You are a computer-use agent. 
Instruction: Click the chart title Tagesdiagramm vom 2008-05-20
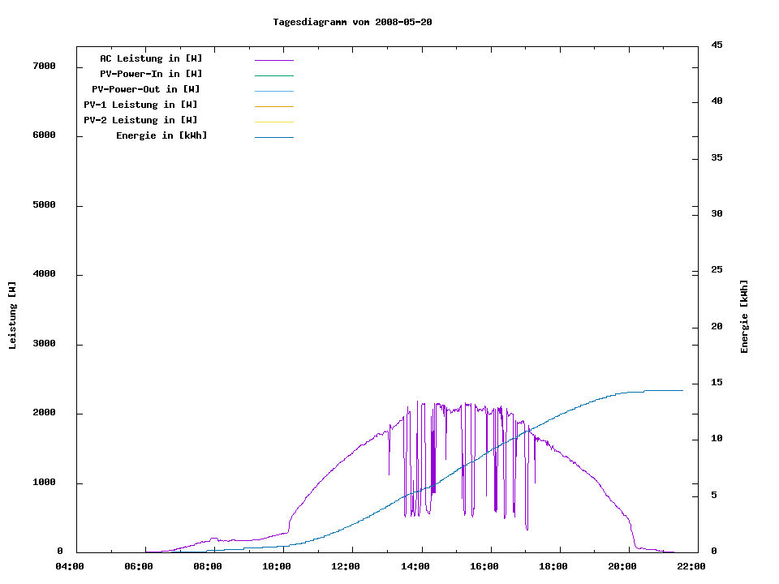coord(352,22)
